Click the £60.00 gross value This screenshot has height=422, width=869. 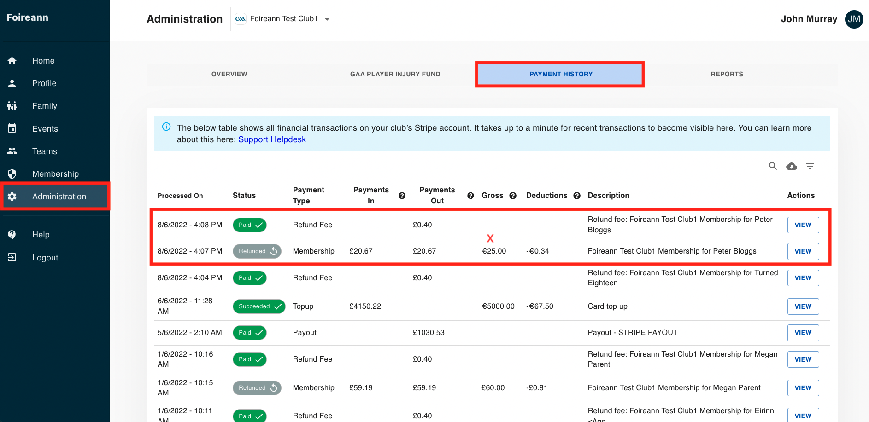493,388
